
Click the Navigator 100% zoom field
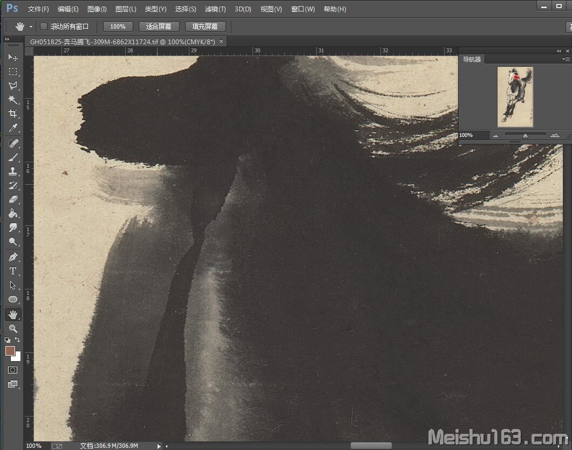(473, 135)
